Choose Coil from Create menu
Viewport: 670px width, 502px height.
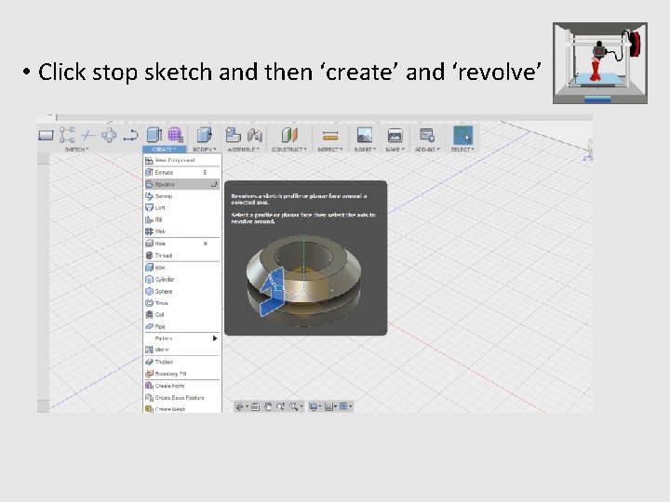coord(182,314)
